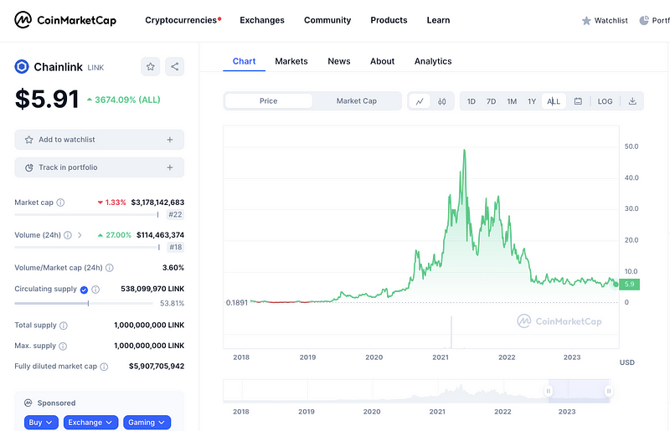
Task: Toggle LOG scale on the chart
Action: click(x=605, y=101)
